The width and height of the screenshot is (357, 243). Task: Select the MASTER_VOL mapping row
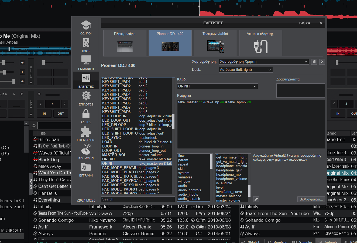click(x=137, y=155)
